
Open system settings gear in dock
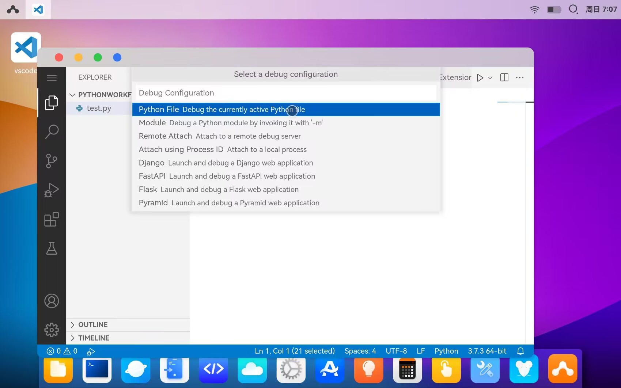pyautogui.click(x=291, y=370)
